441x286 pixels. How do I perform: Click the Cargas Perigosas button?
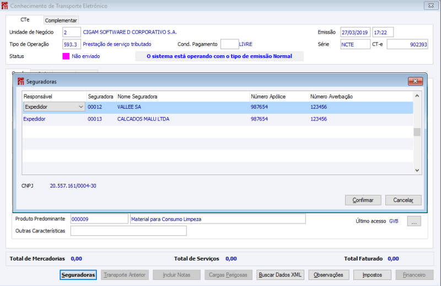pyautogui.click(x=228, y=275)
